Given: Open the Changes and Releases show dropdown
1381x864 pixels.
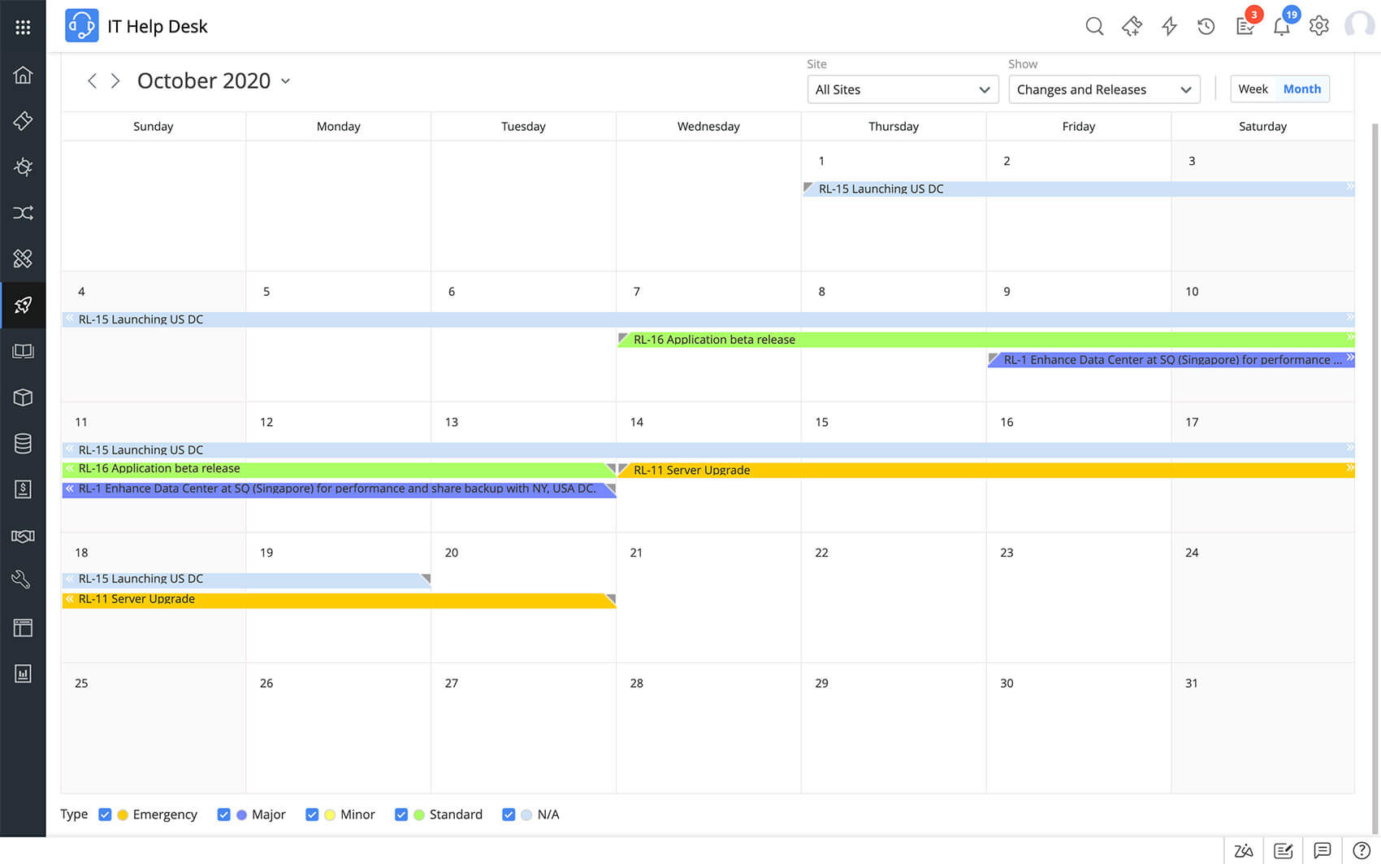Looking at the screenshot, I should point(1103,89).
